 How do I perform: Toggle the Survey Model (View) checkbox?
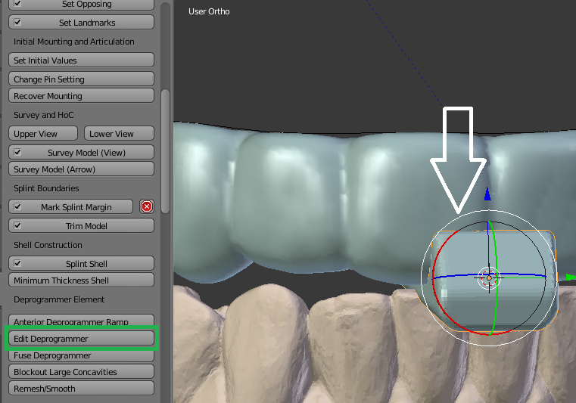click(x=17, y=152)
